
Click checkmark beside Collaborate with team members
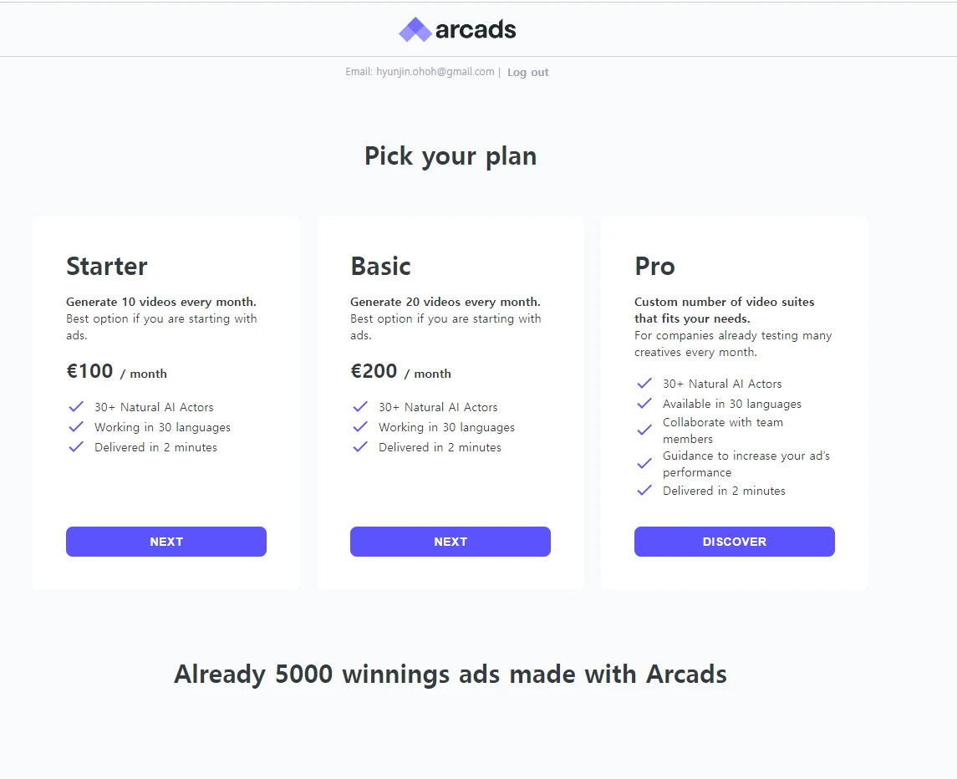644,430
